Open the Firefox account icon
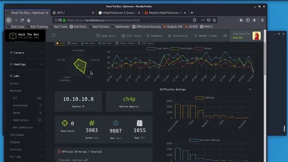The image size is (288, 162). pyautogui.click(x=254, y=20)
